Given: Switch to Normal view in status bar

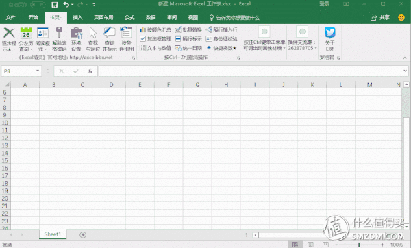Looking at the screenshot, I should point(295,245).
